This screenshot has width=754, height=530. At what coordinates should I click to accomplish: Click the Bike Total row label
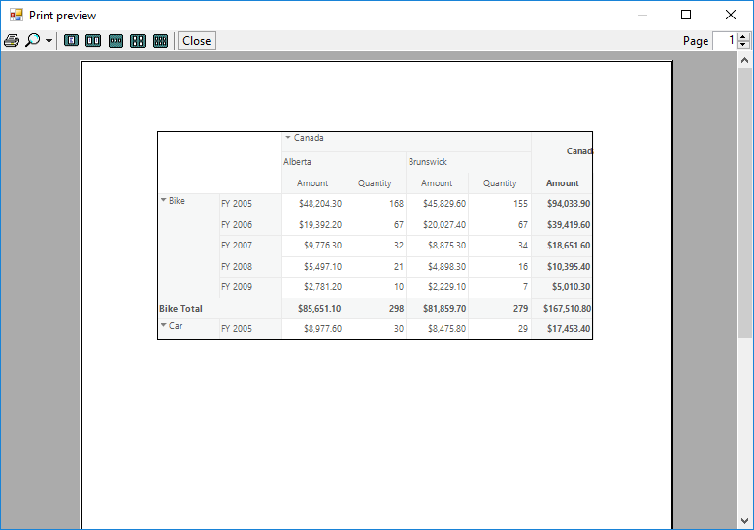pyautogui.click(x=180, y=309)
